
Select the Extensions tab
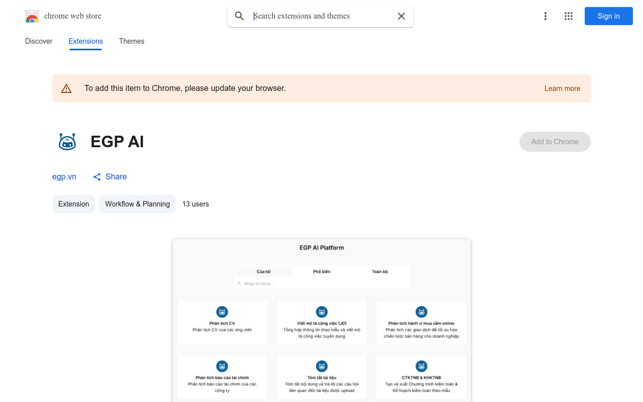[x=86, y=41]
